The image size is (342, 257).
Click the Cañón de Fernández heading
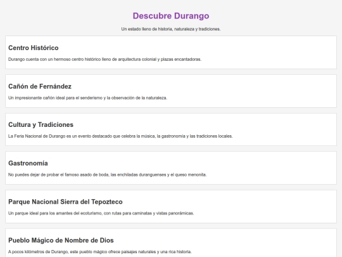coord(40,86)
